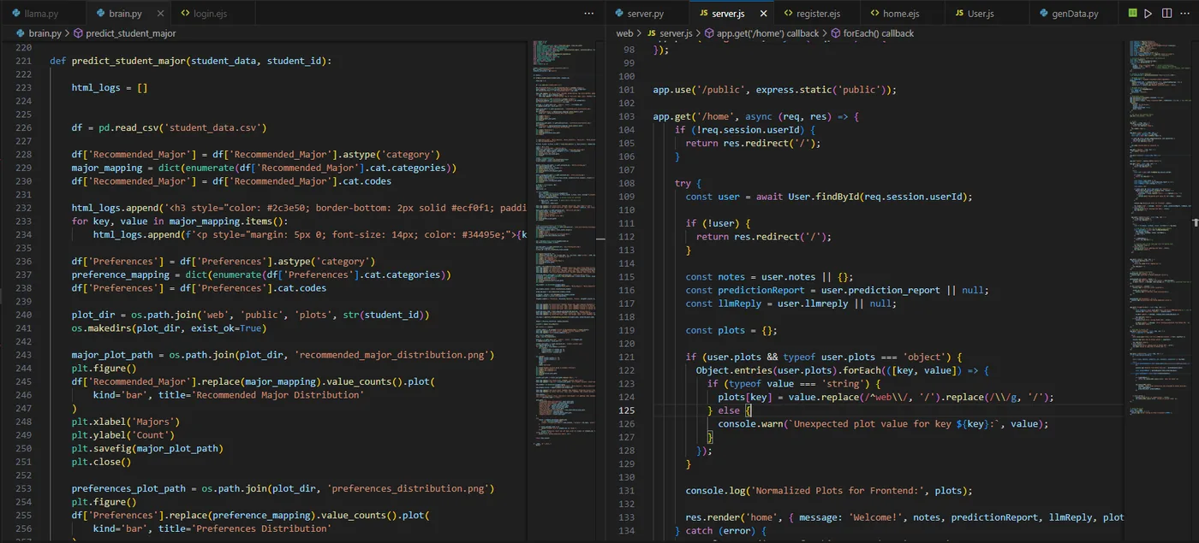This screenshot has height=543, width=1199.
Task: Switch to the llama.py tab
Action: pyautogui.click(x=42, y=14)
